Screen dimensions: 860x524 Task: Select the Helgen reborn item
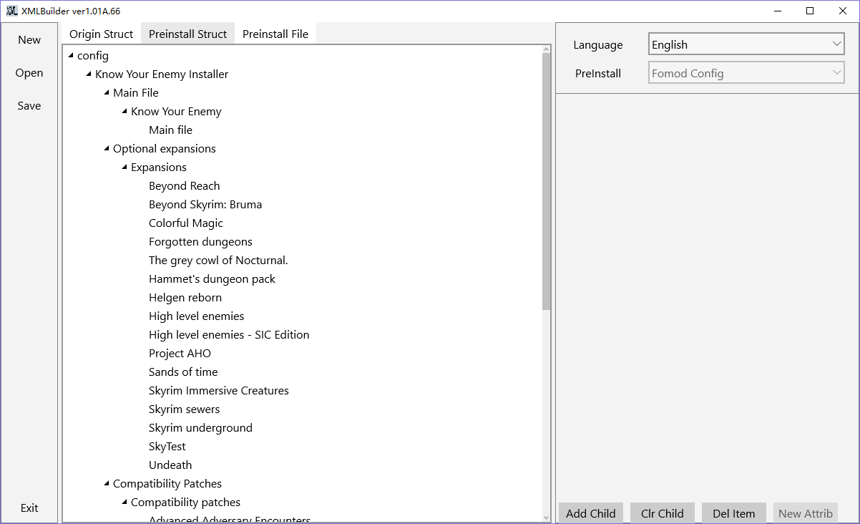185,298
